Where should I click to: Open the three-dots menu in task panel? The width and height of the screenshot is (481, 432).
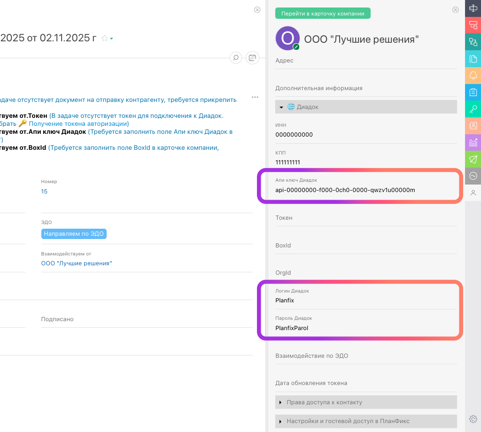(x=255, y=97)
